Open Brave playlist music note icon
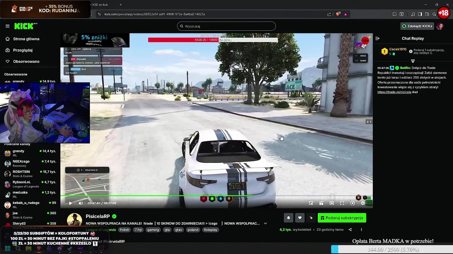 tap(413, 14)
